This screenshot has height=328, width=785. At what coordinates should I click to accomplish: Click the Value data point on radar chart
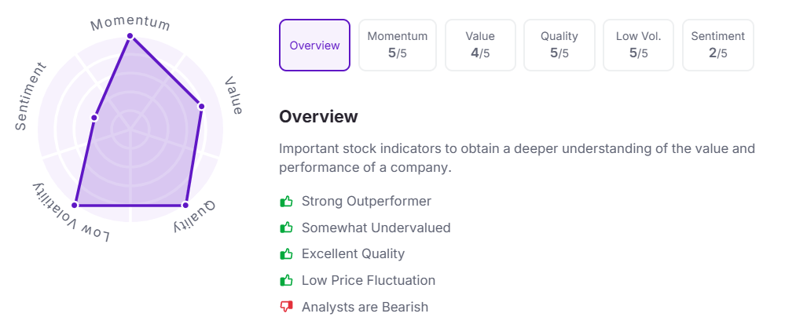pyautogui.click(x=201, y=106)
